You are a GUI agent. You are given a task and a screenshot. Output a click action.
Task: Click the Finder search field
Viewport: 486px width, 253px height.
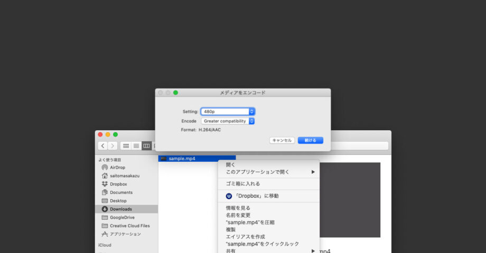pyautogui.click(x=360, y=145)
